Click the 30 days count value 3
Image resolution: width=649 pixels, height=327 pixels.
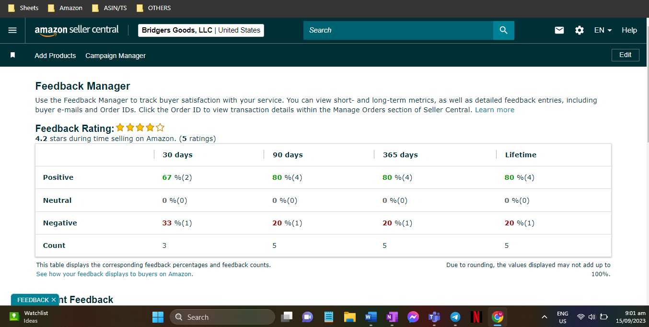pos(164,245)
